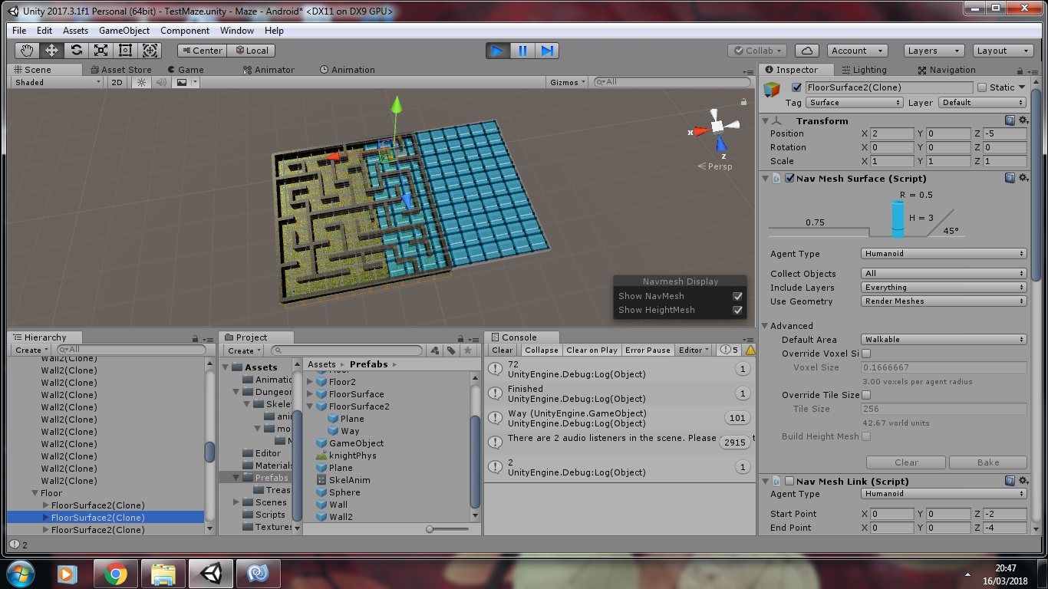Click the Play button
1048x589 pixels.
498,51
